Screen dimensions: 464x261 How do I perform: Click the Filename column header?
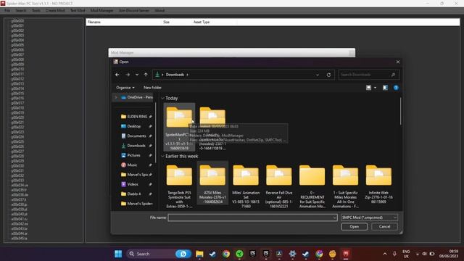[94, 22]
